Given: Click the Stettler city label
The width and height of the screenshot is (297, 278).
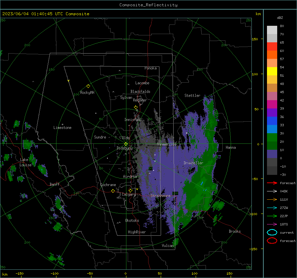Looking at the screenshot, I should pyautogui.click(x=192, y=96).
